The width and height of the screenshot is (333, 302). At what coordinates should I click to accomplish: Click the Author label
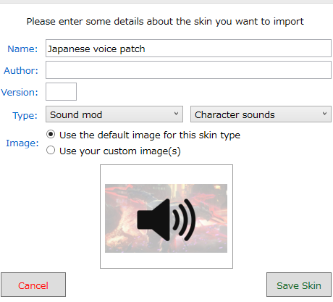click(21, 71)
